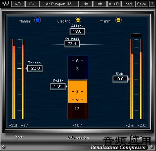Reset the output clip indicator above meter
Viewport: 156px width, 151px height.
click(x=136, y=36)
